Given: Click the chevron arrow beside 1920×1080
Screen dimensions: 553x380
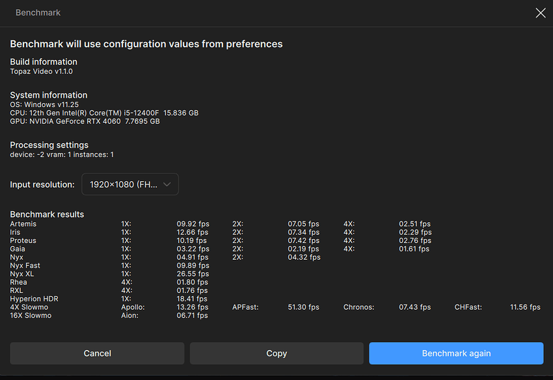Looking at the screenshot, I should pyautogui.click(x=167, y=184).
